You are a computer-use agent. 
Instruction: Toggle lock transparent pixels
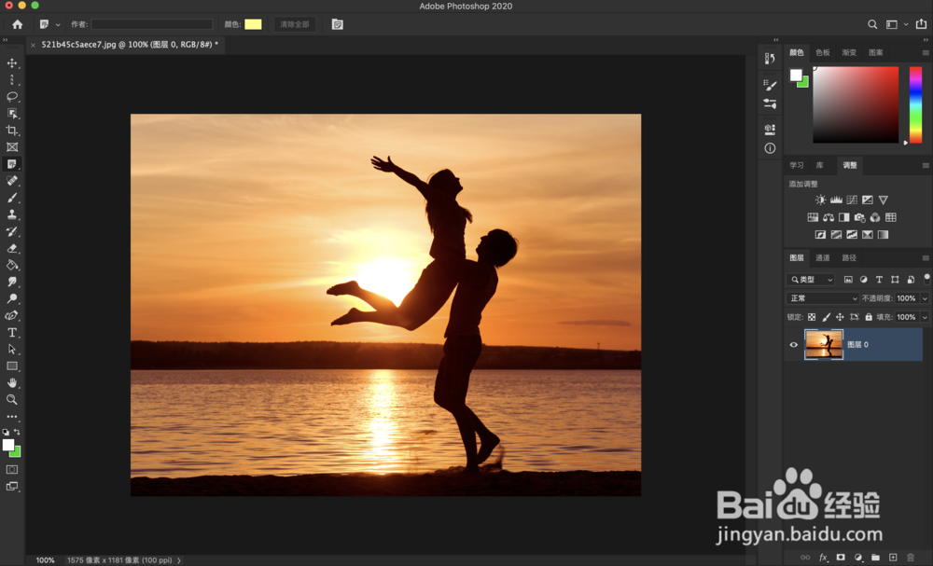(812, 317)
